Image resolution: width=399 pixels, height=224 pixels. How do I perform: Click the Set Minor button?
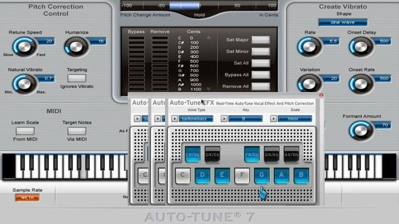pos(261,52)
